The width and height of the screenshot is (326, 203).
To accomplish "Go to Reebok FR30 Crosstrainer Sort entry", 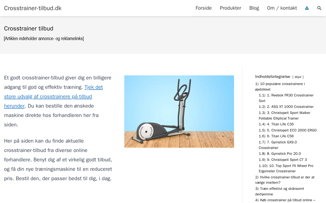I will click(286, 98).
